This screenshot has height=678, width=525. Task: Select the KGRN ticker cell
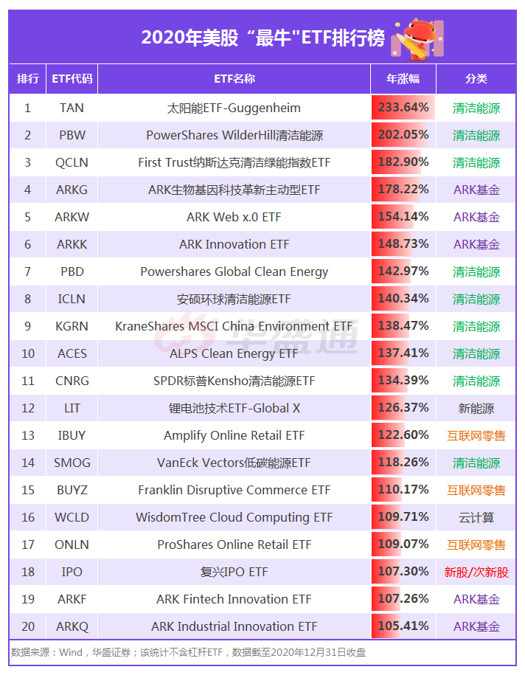tap(72, 325)
